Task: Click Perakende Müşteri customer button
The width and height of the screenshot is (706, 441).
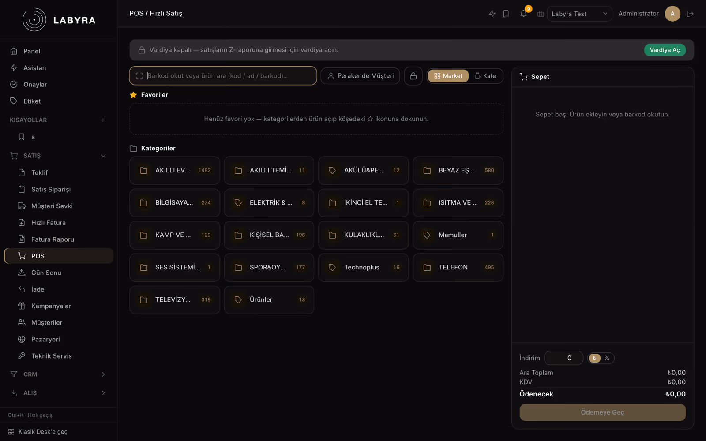Action: [x=361, y=76]
